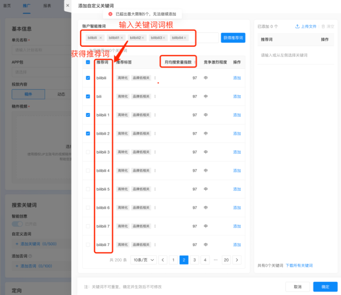Check the bilibili 6 row checkbox
This screenshot has width=341, height=295.
point(88,208)
